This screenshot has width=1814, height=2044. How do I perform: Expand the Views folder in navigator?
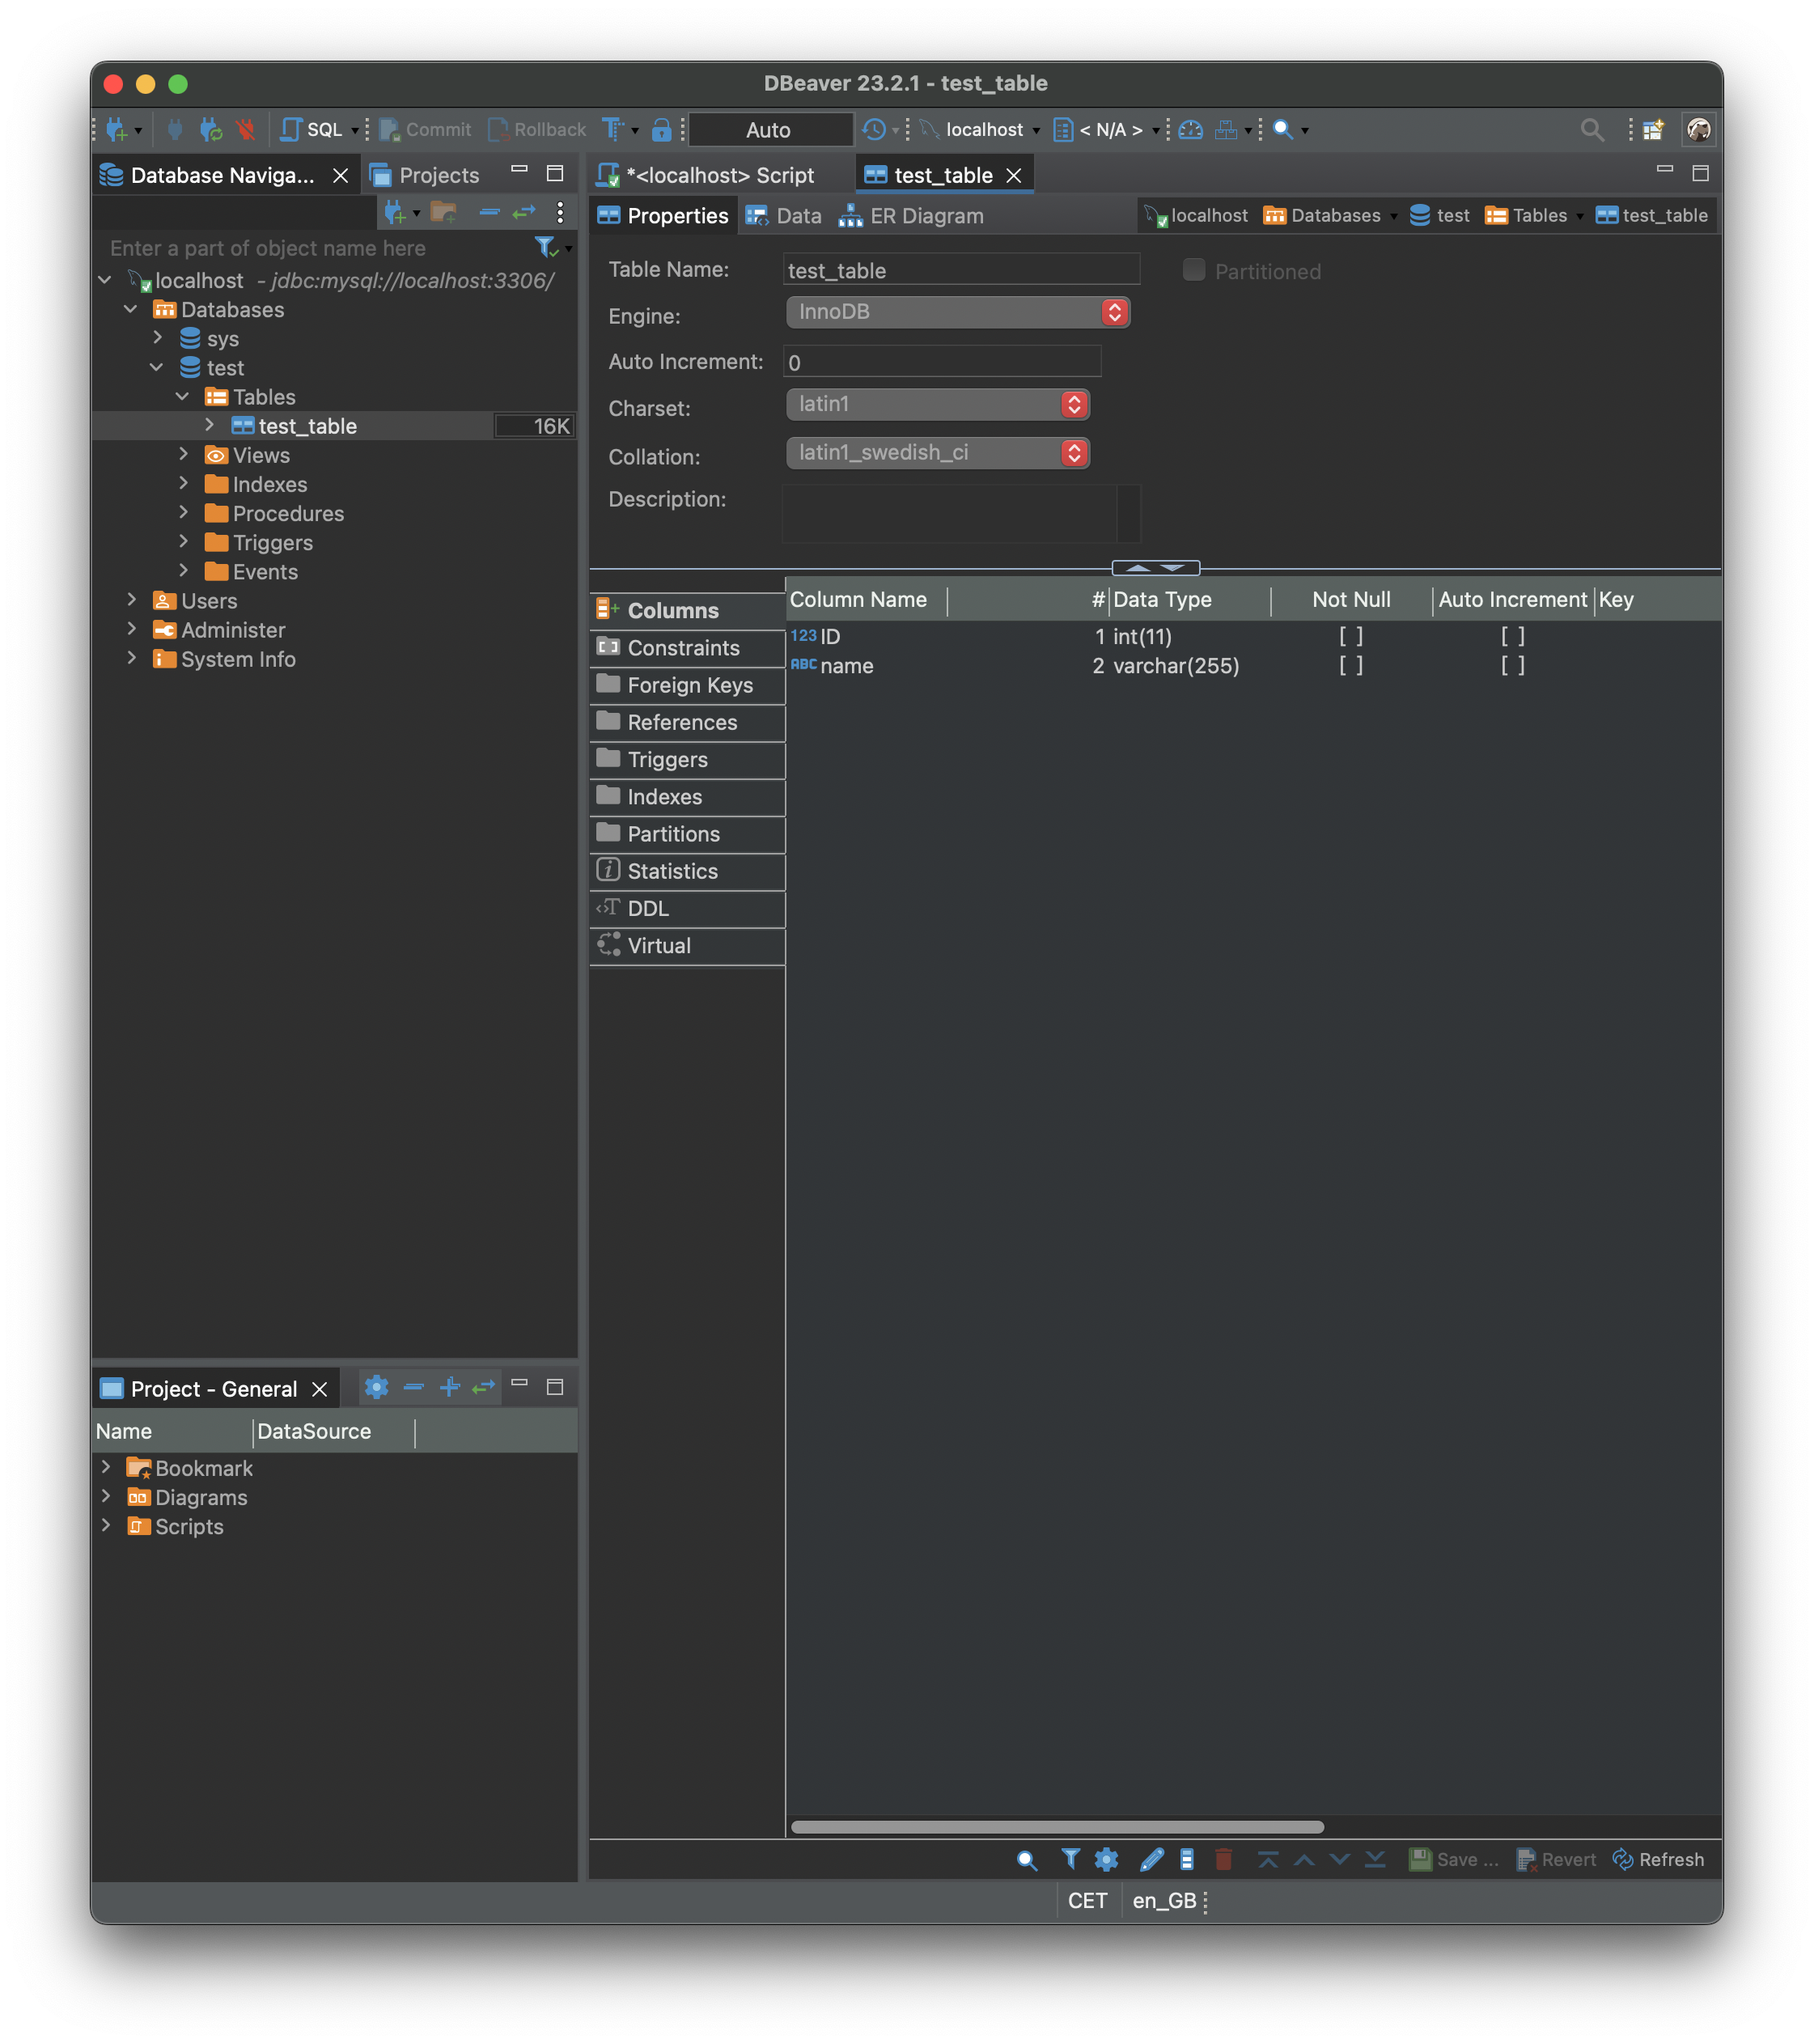(x=183, y=454)
